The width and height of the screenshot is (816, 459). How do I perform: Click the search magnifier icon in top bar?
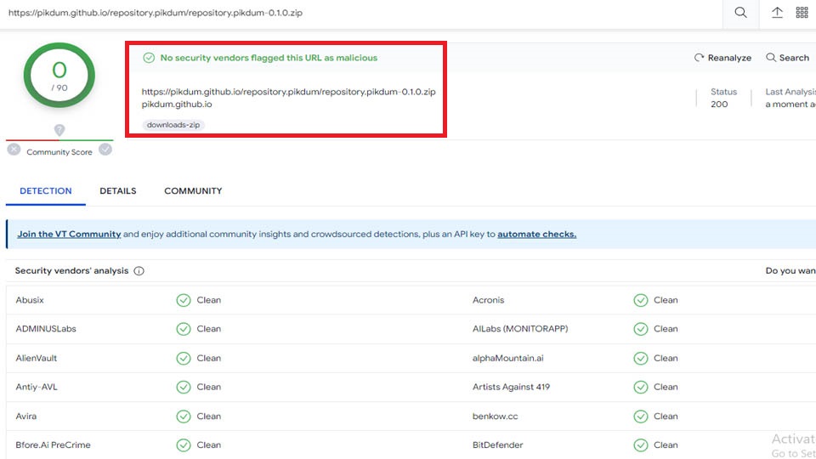coord(740,13)
